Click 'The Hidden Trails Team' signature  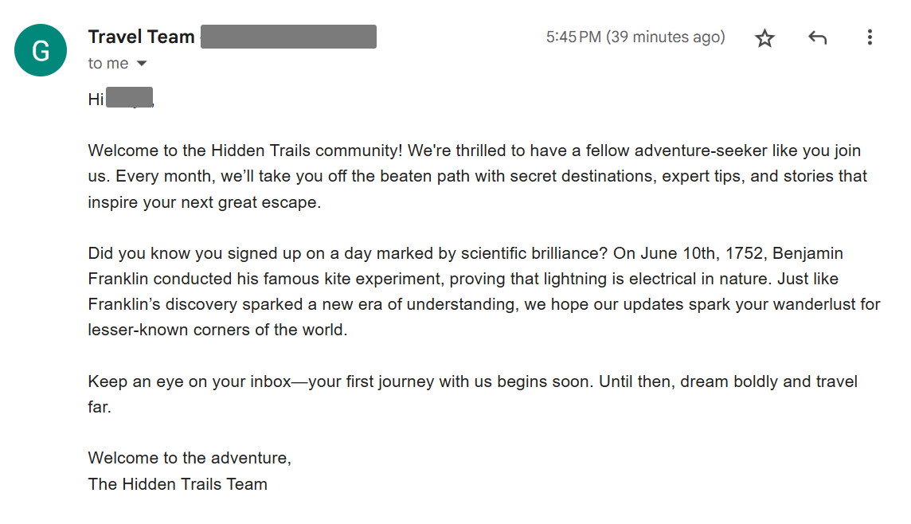point(178,484)
